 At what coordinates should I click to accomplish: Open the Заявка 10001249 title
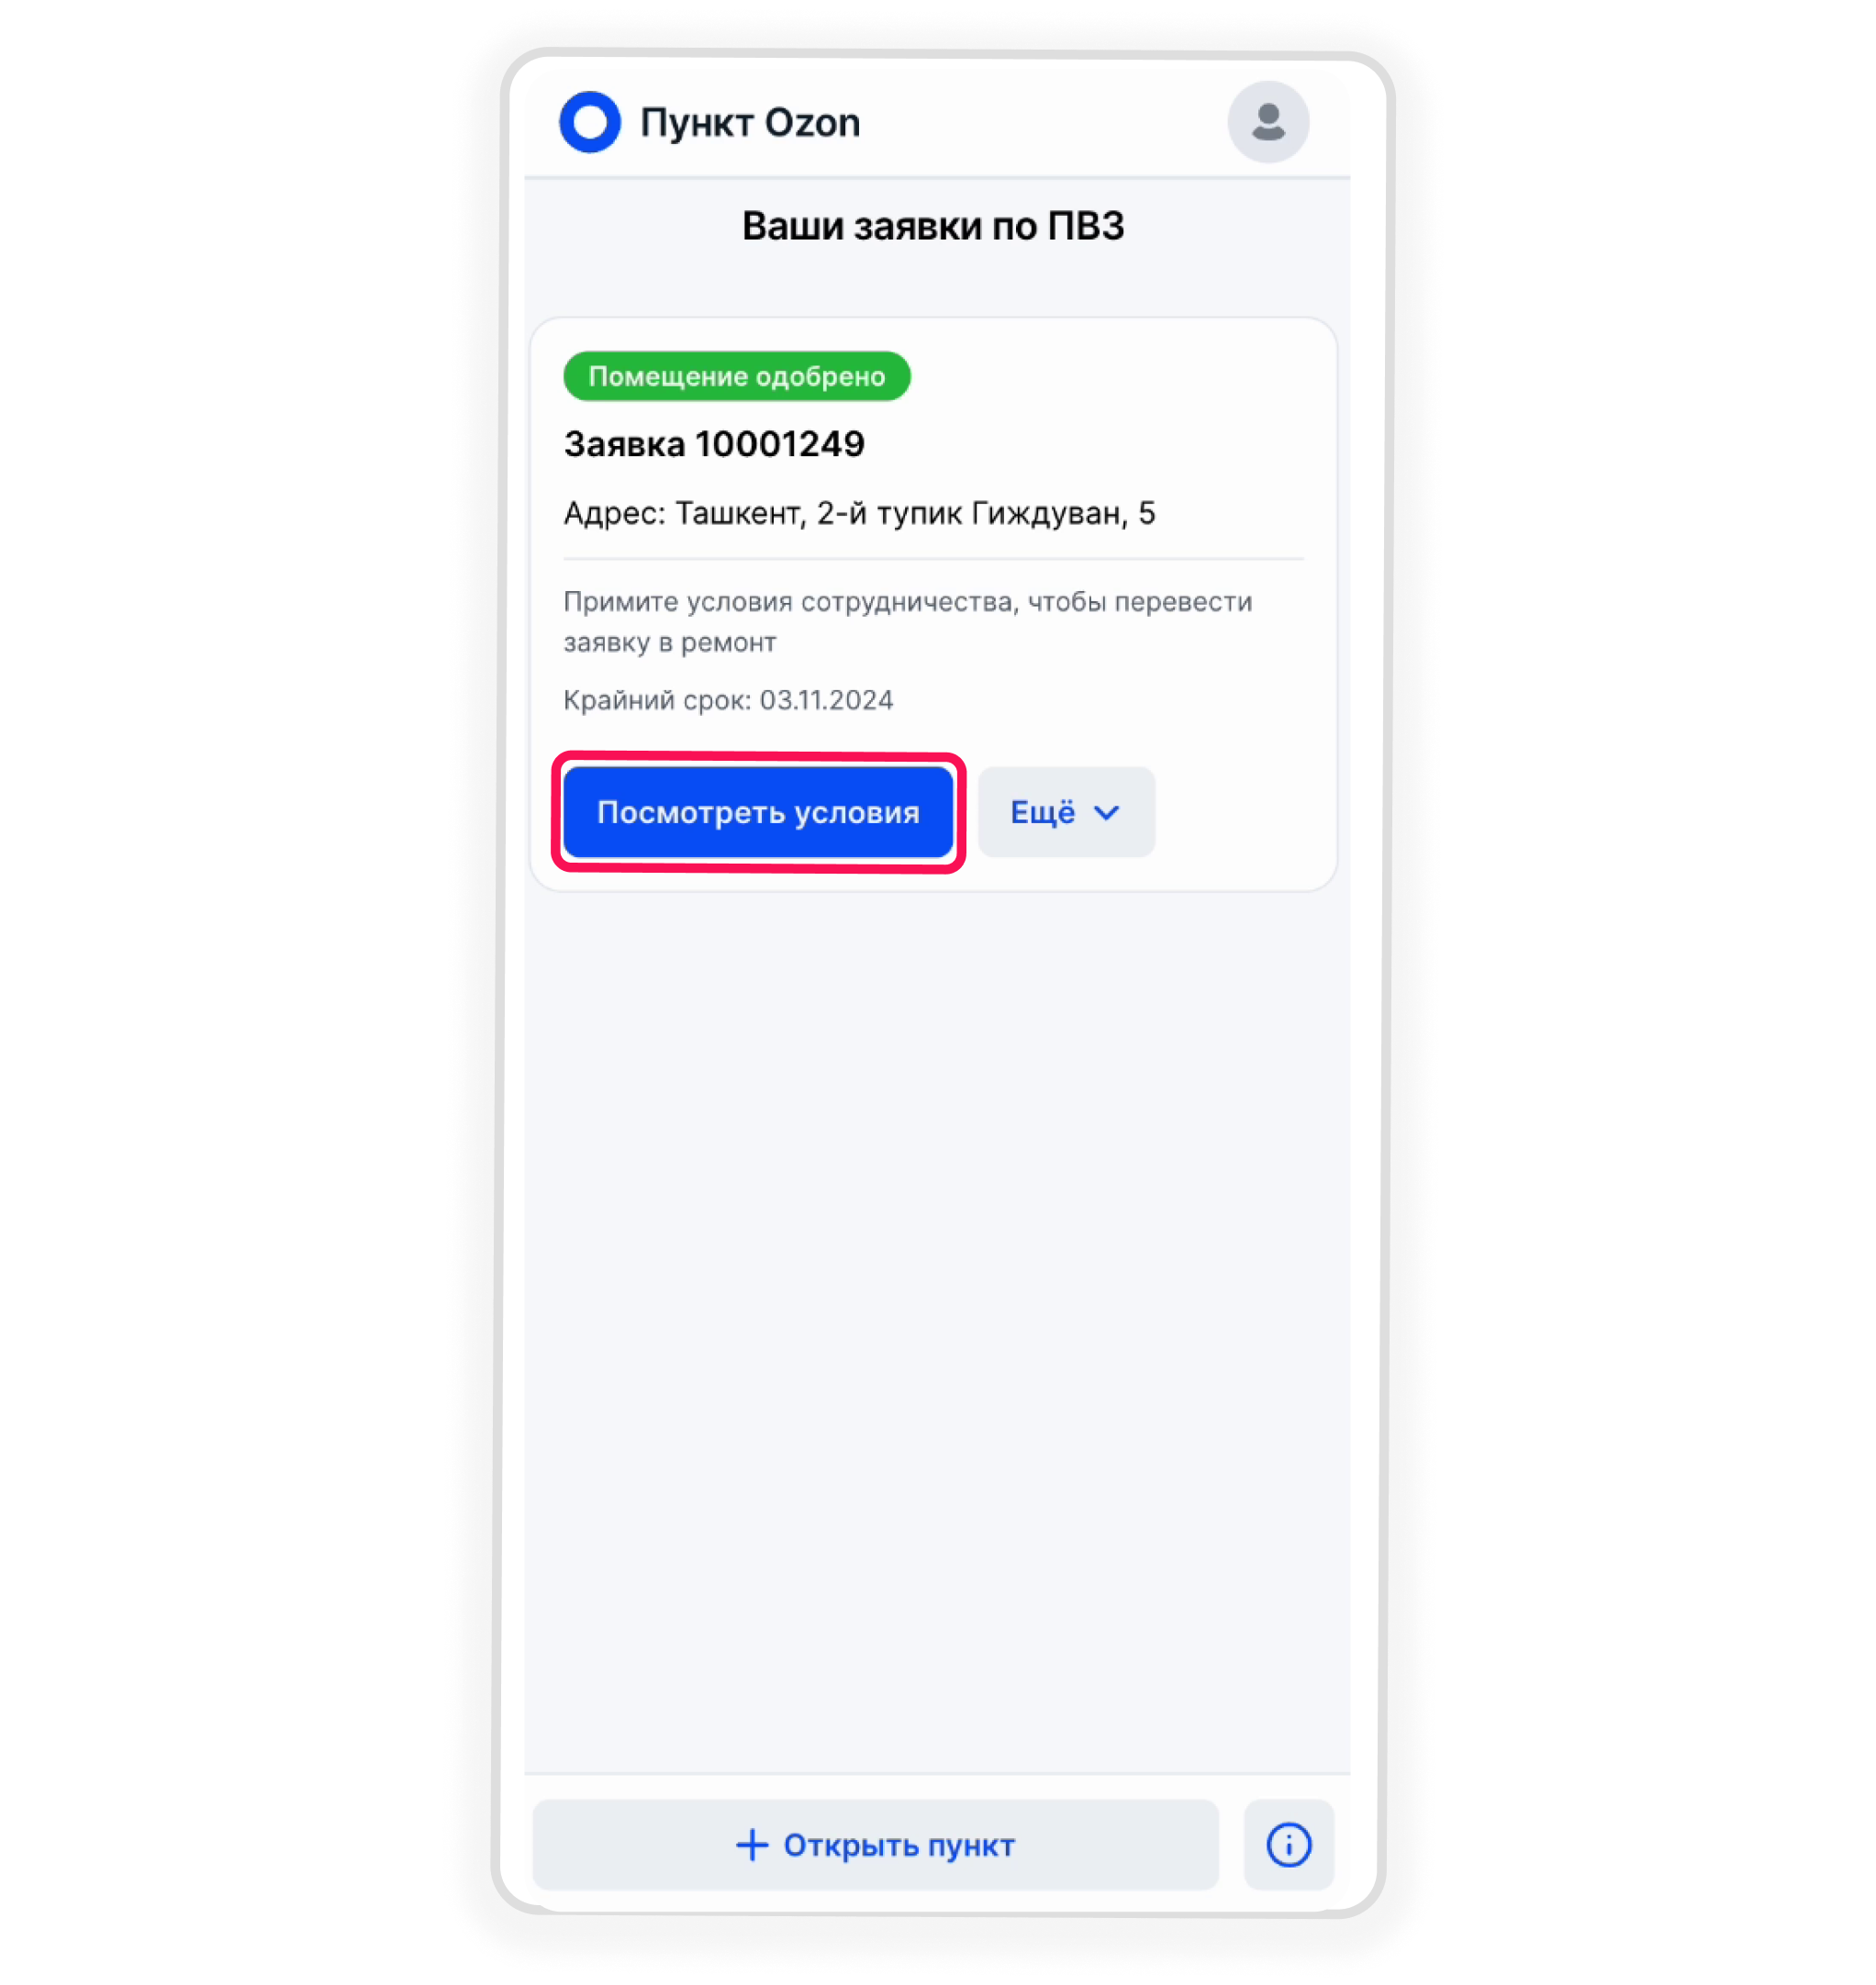click(714, 444)
